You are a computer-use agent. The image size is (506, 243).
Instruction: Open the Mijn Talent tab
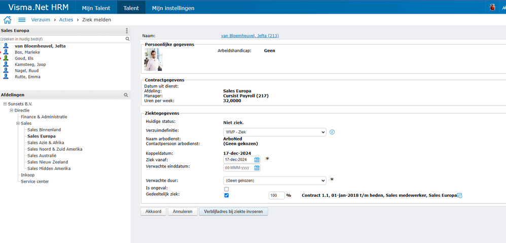96,8
